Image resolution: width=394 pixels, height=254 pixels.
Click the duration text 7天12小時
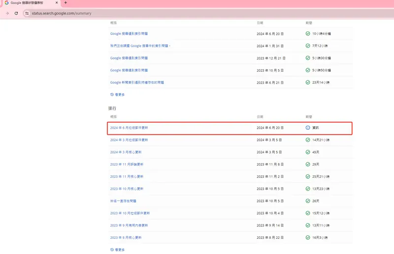coord(320,46)
